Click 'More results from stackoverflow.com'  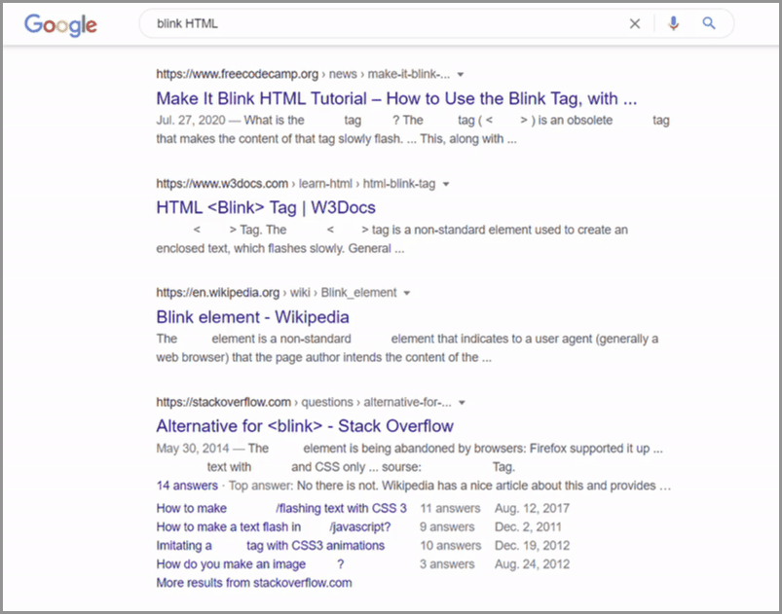254,583
